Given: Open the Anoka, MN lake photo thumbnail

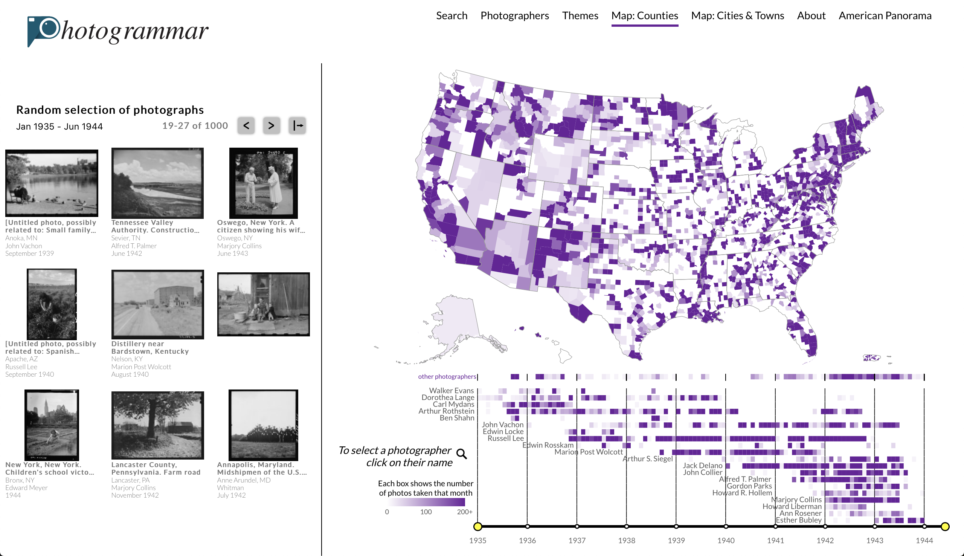Looking at the screenshot, I should click(52, 183).
